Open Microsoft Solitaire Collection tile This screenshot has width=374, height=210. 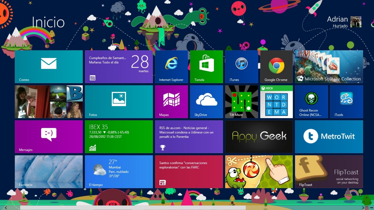tap(329, 67)
